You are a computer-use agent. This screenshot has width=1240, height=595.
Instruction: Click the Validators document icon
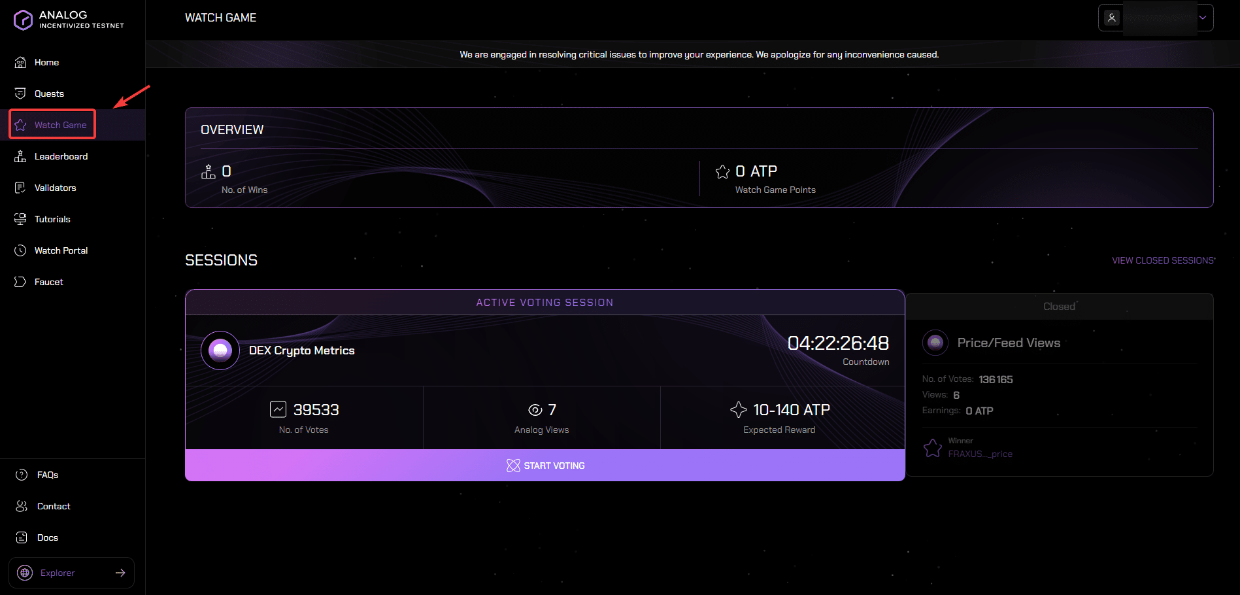[21, 188]
